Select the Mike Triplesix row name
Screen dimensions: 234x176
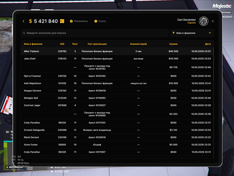[31, 51]
